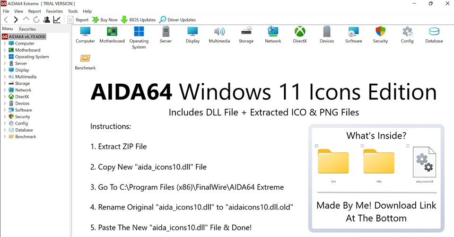Switch to the Menu tab in sidebar
Viewport: 454px width, 237px height.
[x=8, y=29]
